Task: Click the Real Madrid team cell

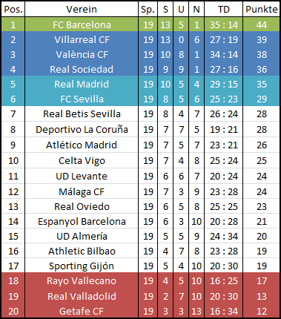Action: tap(82, 84)
